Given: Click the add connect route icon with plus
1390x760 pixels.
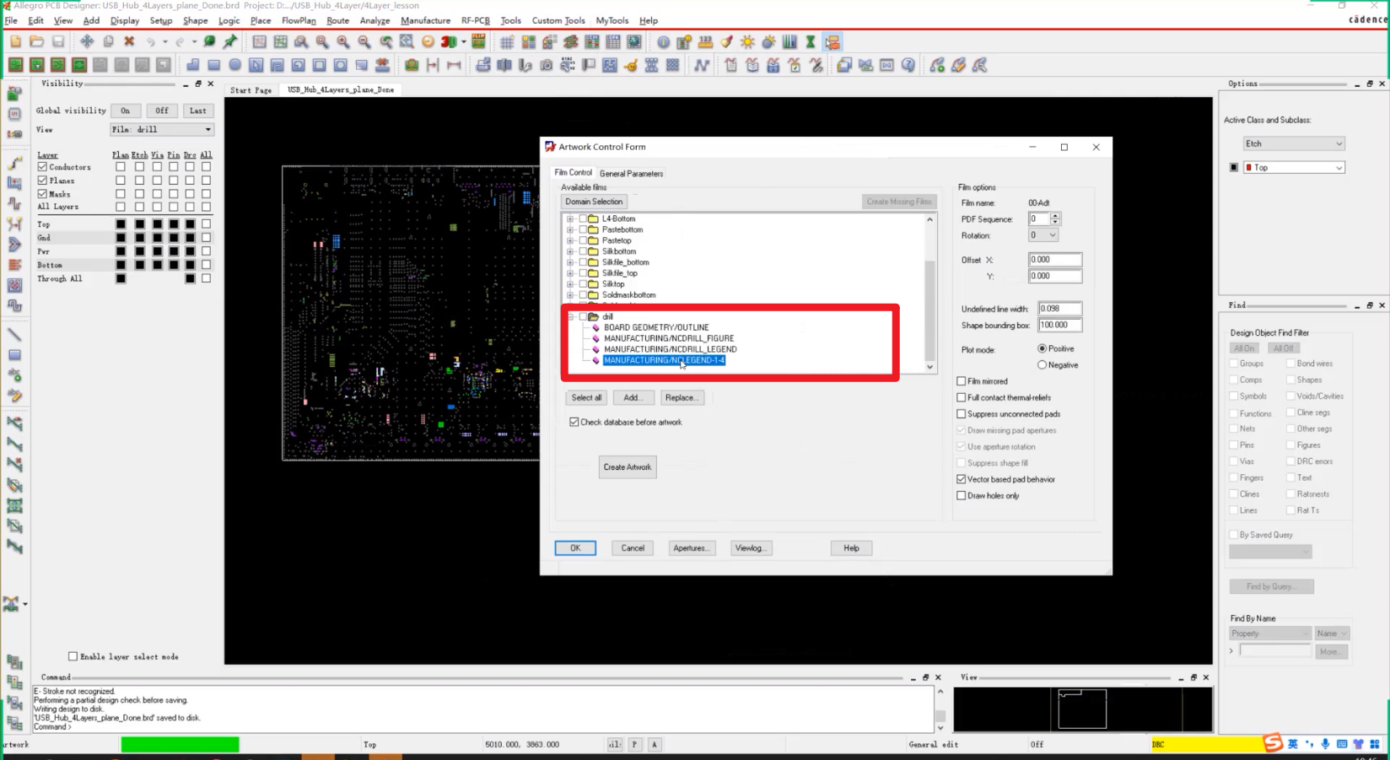Looking at the screenshot, I should pos(937,65).
